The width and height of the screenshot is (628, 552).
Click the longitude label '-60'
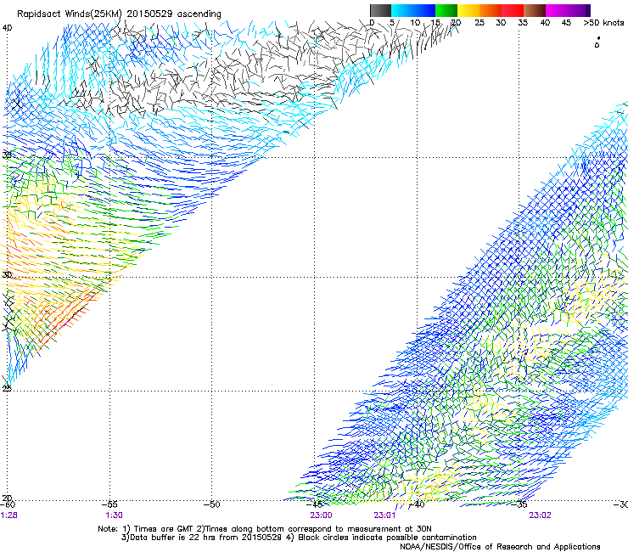[x=8, y=504]
